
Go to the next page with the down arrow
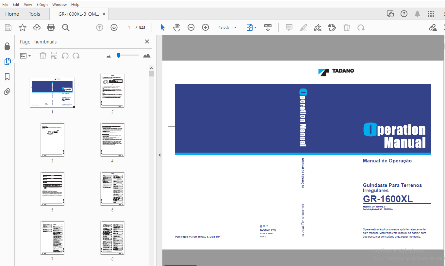coord(114,28)
